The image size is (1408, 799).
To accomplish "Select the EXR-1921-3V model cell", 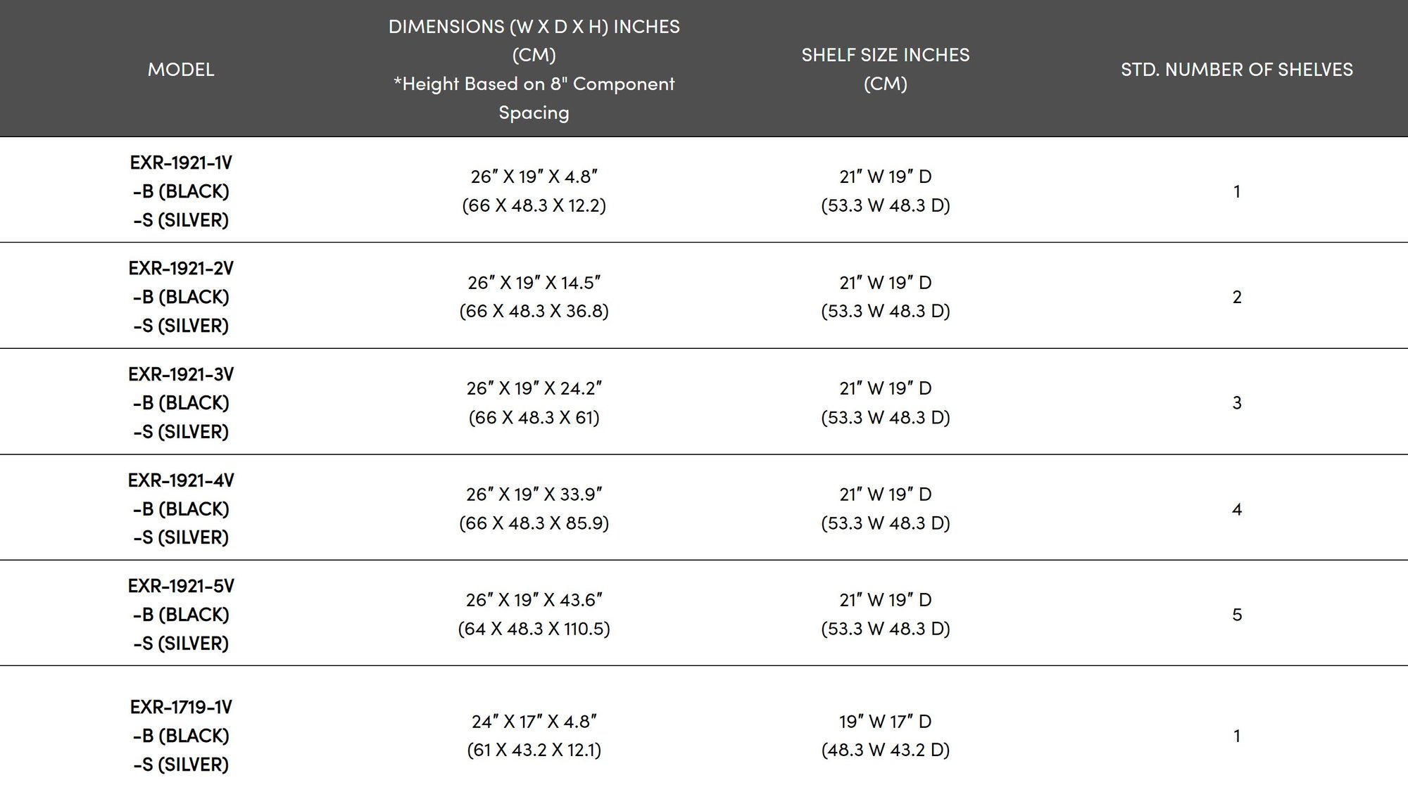I will (181, 402).
